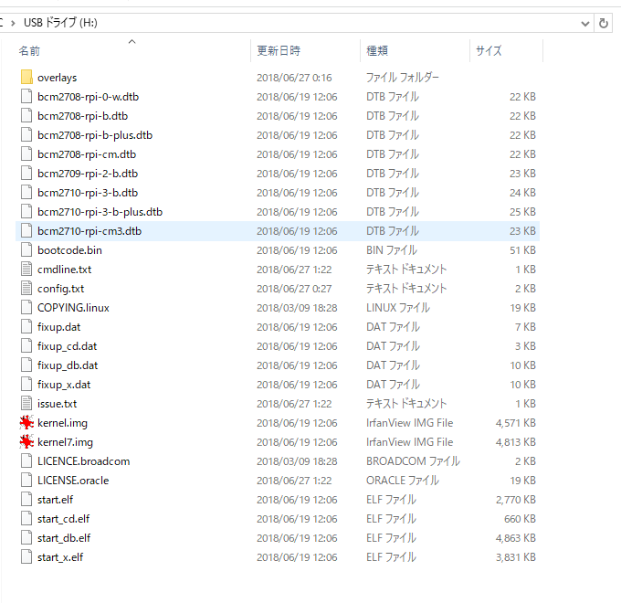Screen dimensions: 621x603
Task: Click the bcm2709-rpi-2-b.dtb file icon
Action: click(26, 174)
